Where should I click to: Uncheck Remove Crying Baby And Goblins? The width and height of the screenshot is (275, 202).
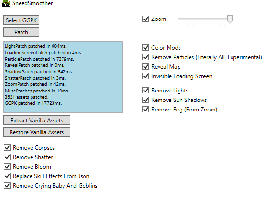[x=7, y=185]
